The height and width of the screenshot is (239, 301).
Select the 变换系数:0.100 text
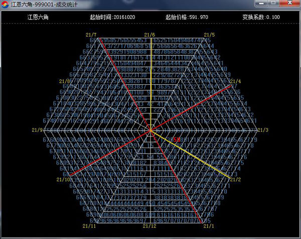[261, 17]
